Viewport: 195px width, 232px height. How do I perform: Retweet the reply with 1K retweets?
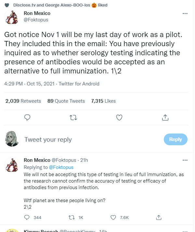[x=76, y=217]
